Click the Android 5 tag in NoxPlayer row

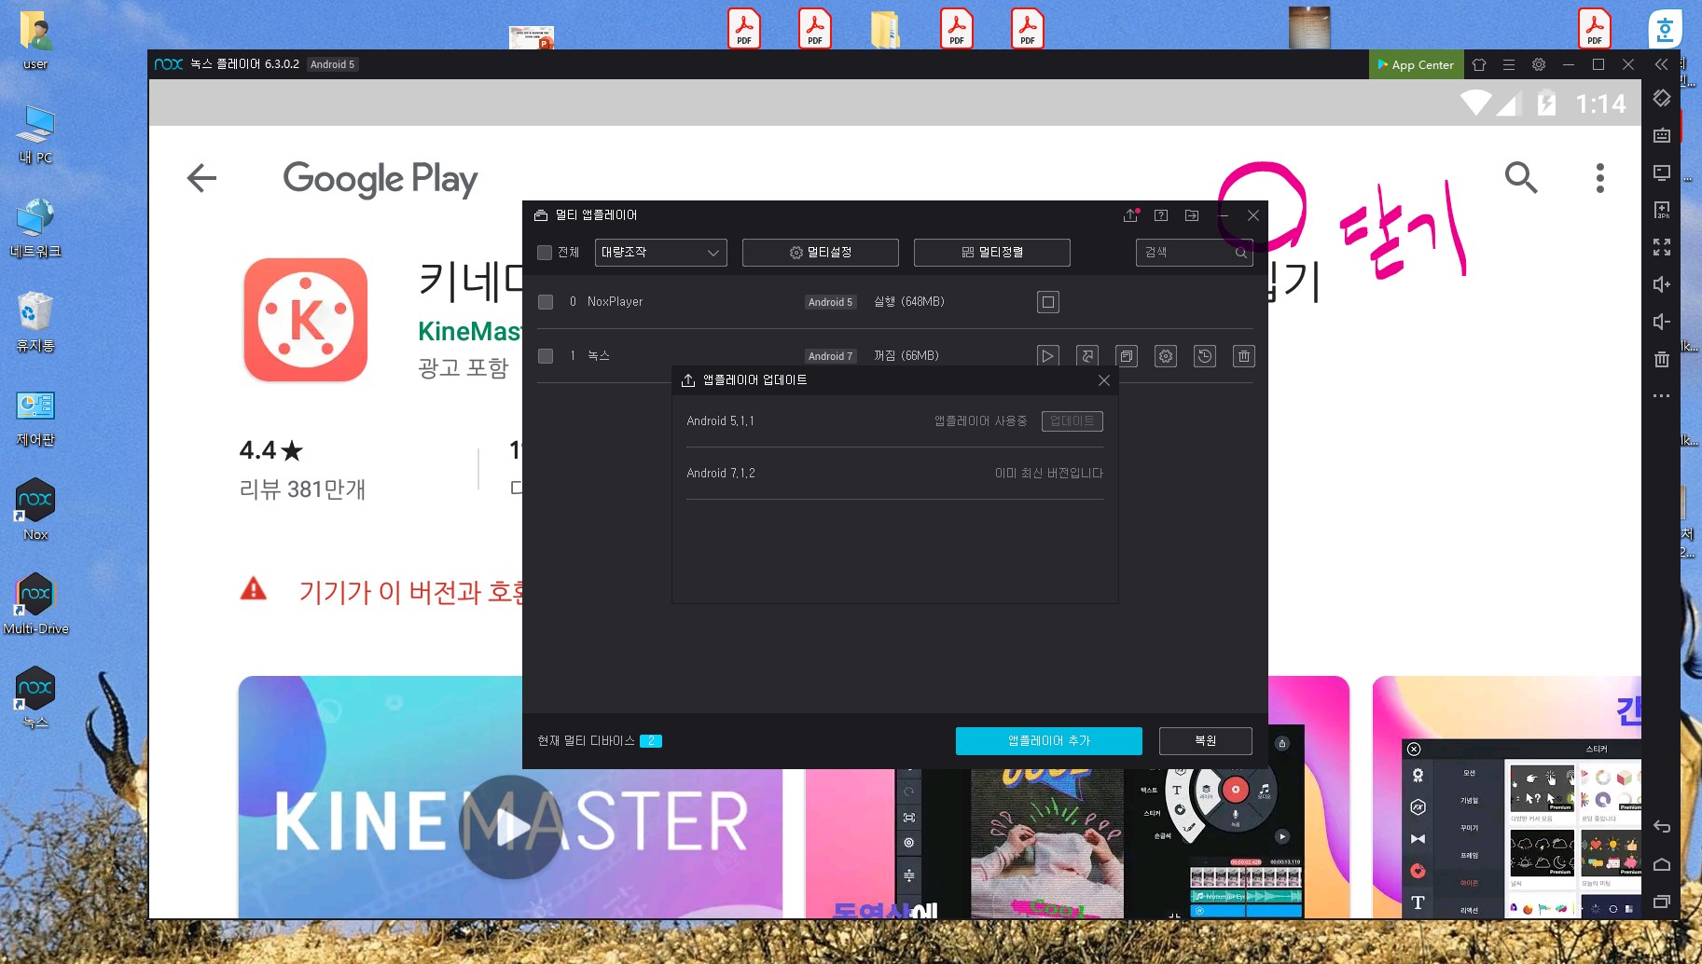tap(830, 302)
